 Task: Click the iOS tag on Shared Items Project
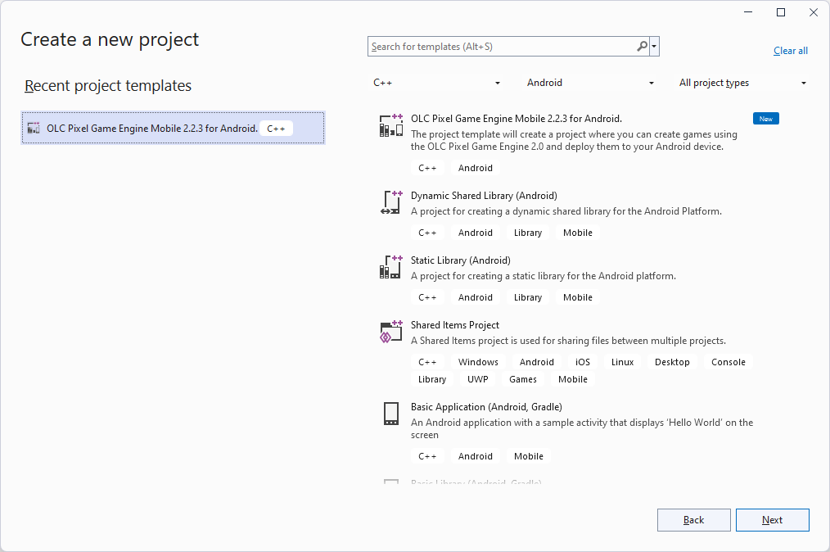point(582,361)
